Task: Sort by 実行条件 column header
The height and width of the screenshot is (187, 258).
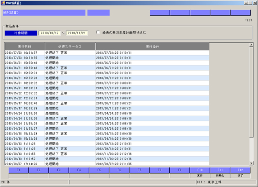Action: tap(152, 47)
